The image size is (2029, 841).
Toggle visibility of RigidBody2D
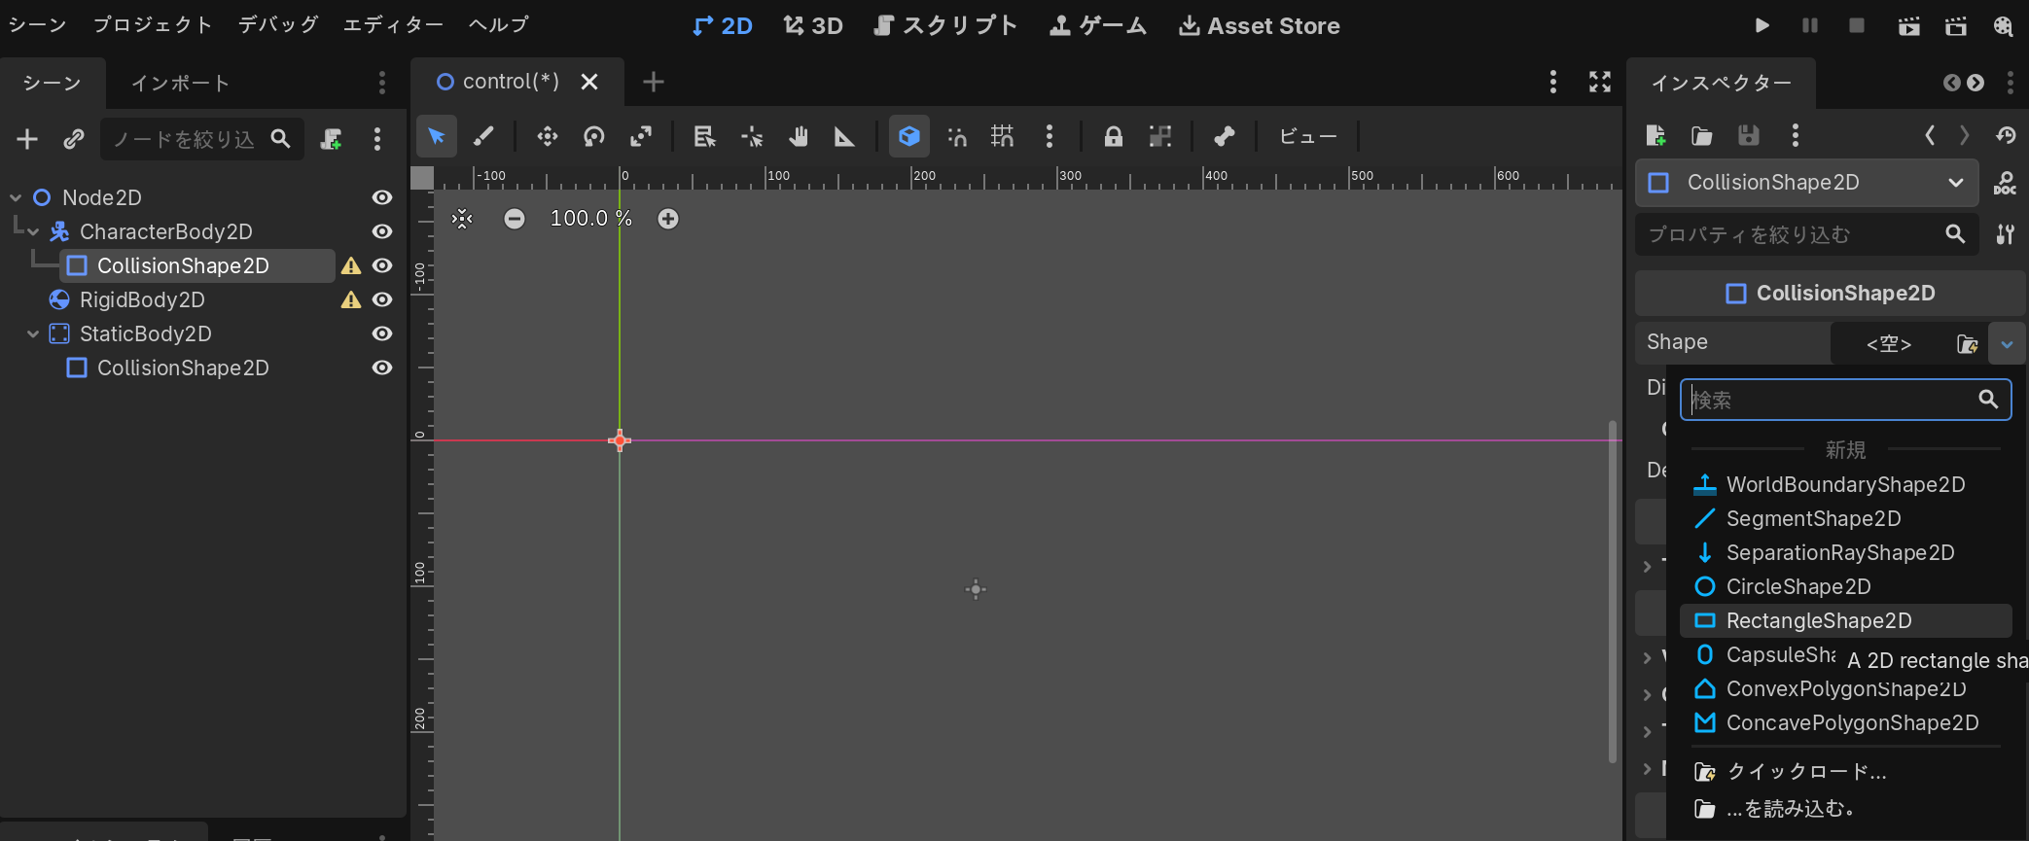pos(382,299)
